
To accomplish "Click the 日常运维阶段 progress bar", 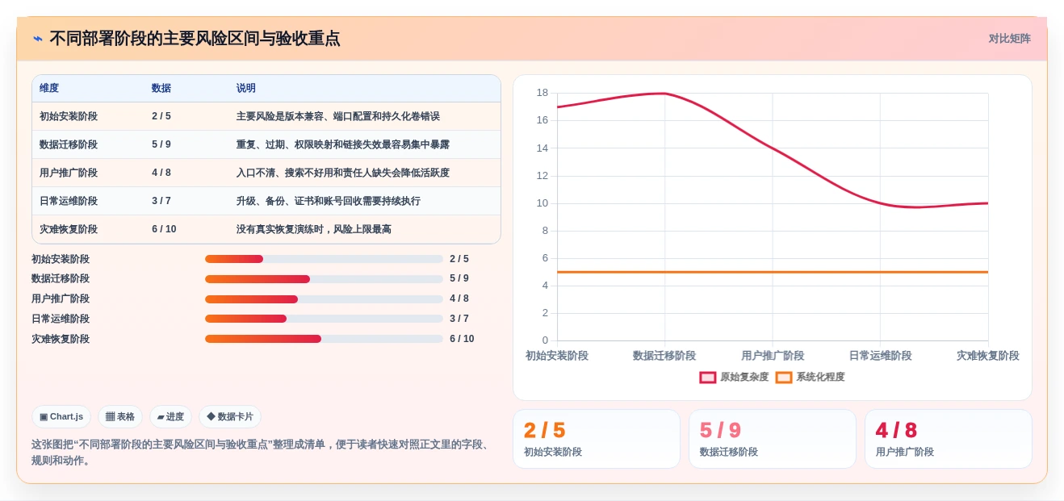I will point(324,319).
